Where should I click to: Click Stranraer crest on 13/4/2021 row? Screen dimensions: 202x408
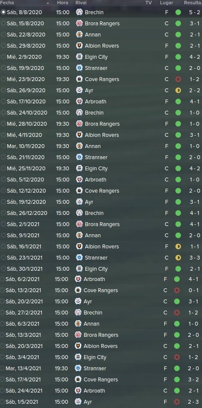click(78, 368)
